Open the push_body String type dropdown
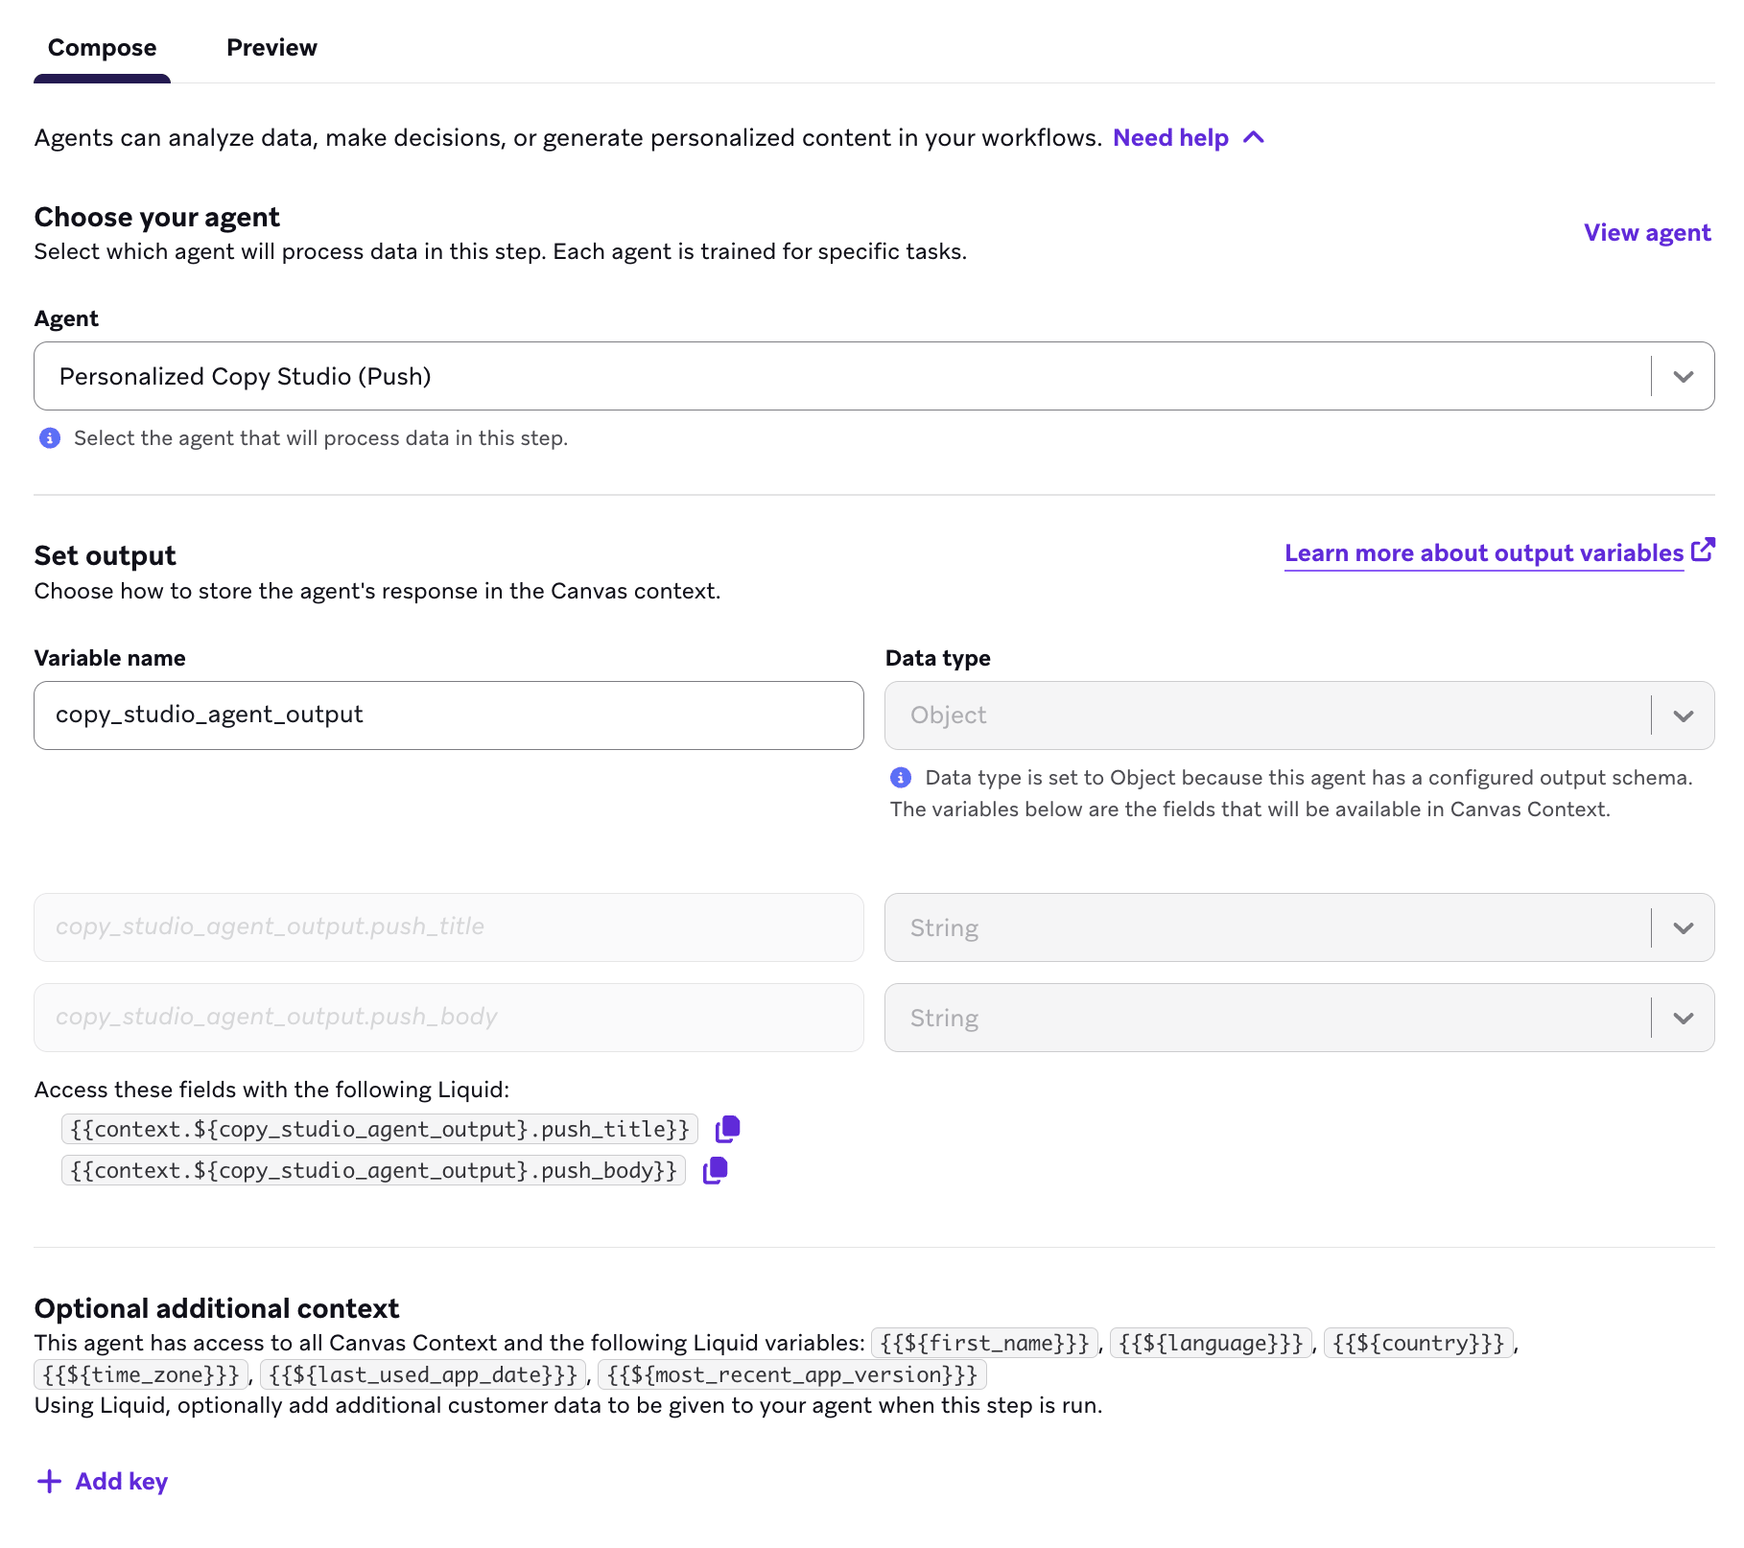1744x1548 pixels. pyautogui.click(x=1683, y=1018)
